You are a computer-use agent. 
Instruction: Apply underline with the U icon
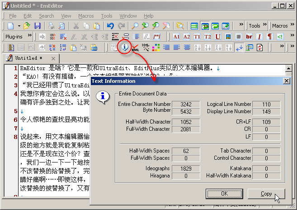218,37
